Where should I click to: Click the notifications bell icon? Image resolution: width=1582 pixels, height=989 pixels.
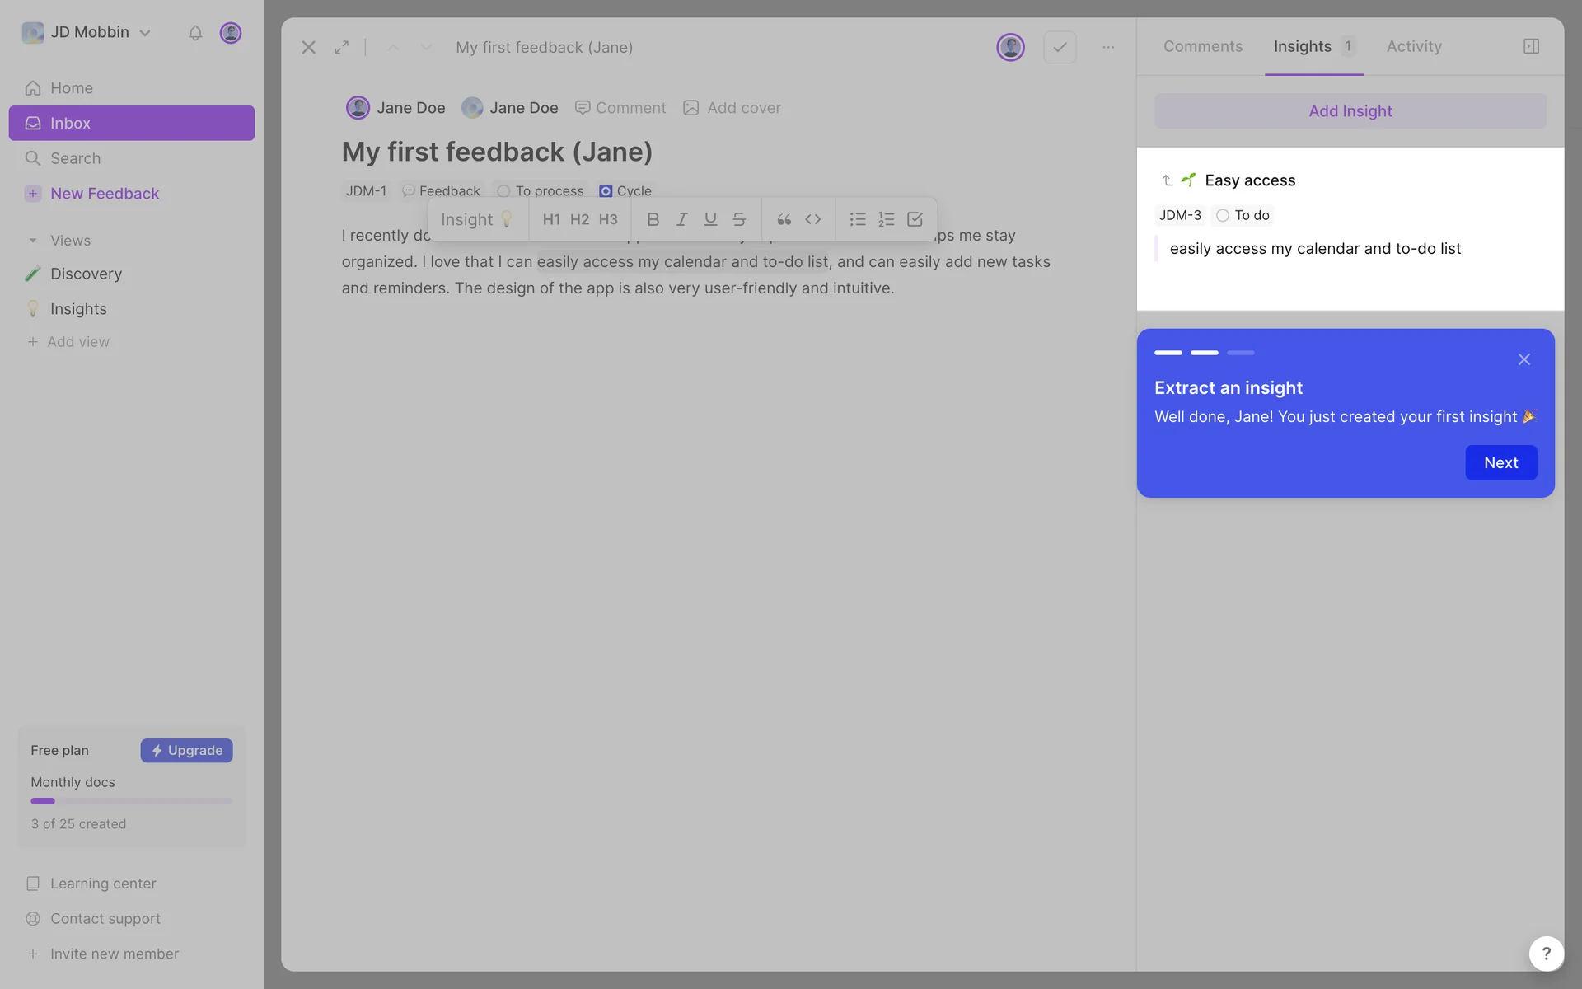(195, 33)
